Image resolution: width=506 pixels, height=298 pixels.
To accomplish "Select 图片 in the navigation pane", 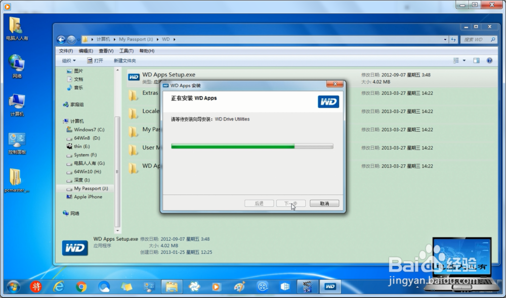I will 75,71.
